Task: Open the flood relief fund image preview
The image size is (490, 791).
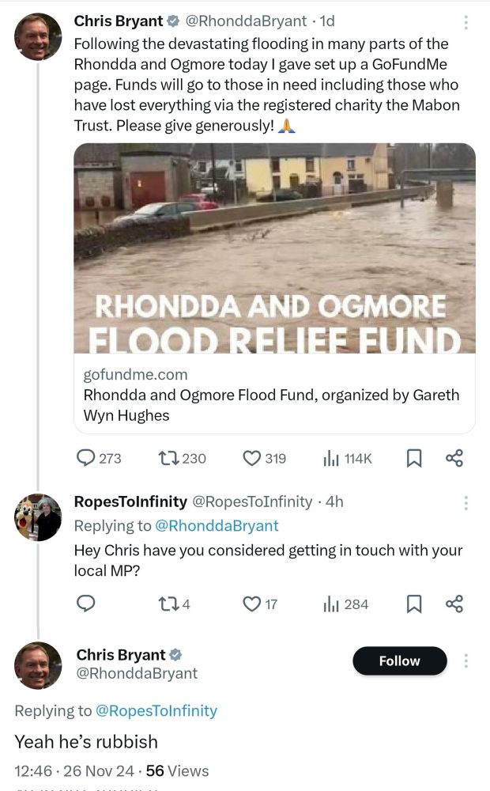Action: click(274, 248)
